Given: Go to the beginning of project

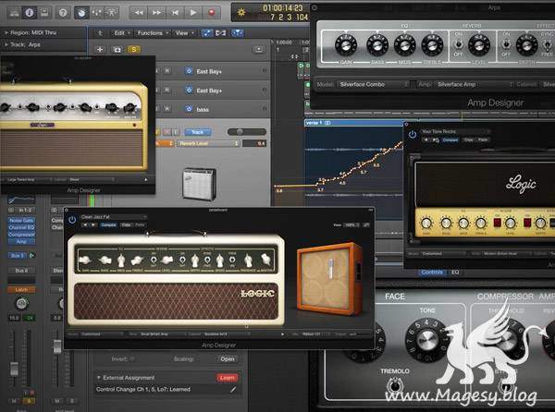Looking at the screenshot, I should (175, 13).
